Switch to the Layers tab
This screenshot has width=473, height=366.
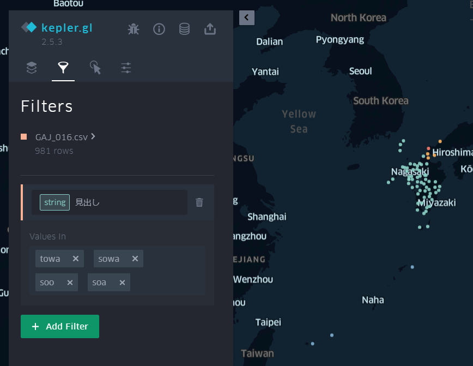click(x=32, y=68)
